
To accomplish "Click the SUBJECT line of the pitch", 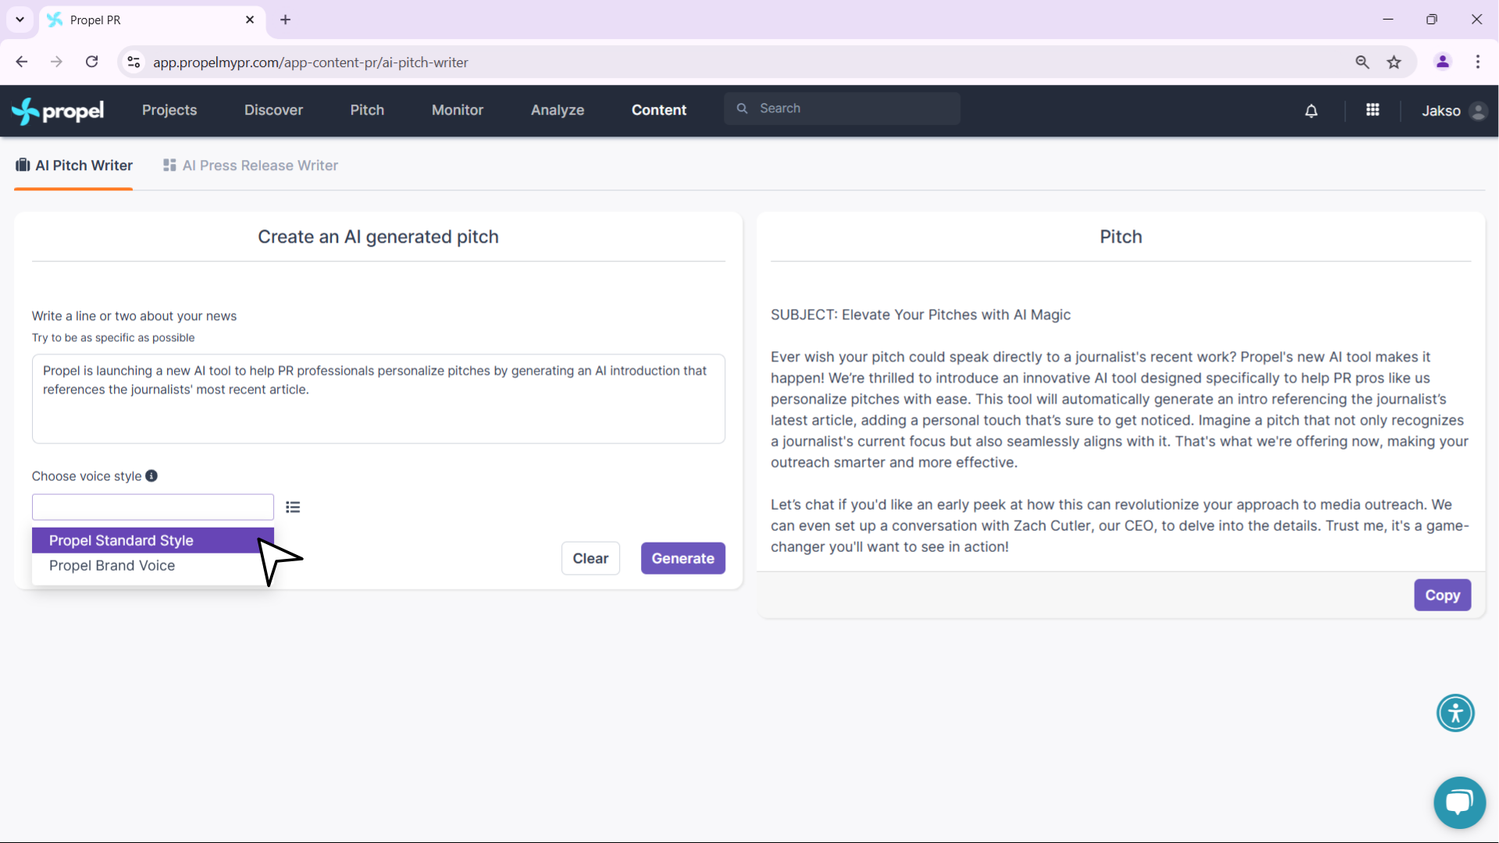I will pos(920,315).
